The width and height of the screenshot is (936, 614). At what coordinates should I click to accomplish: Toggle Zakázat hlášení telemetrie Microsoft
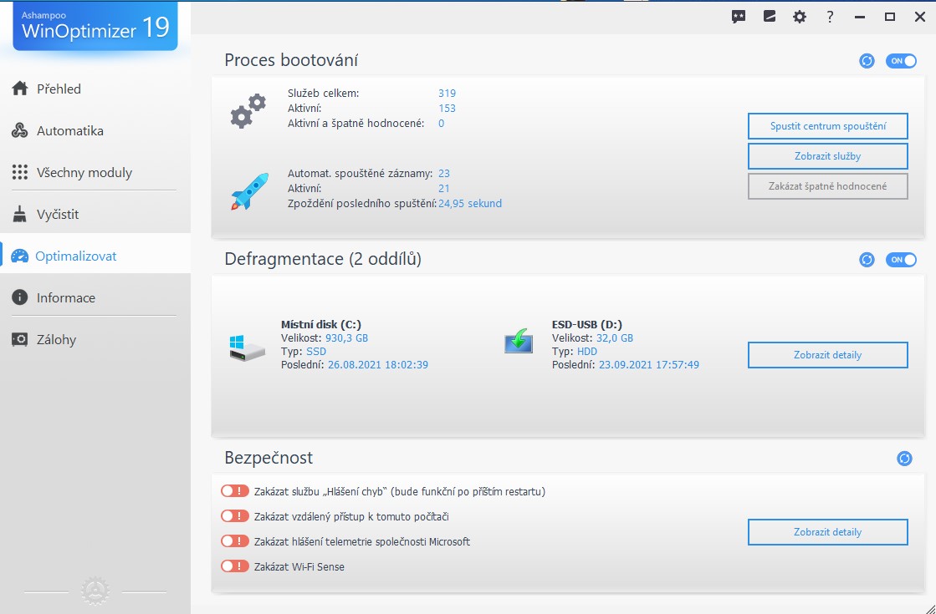(x=235, y=541)
